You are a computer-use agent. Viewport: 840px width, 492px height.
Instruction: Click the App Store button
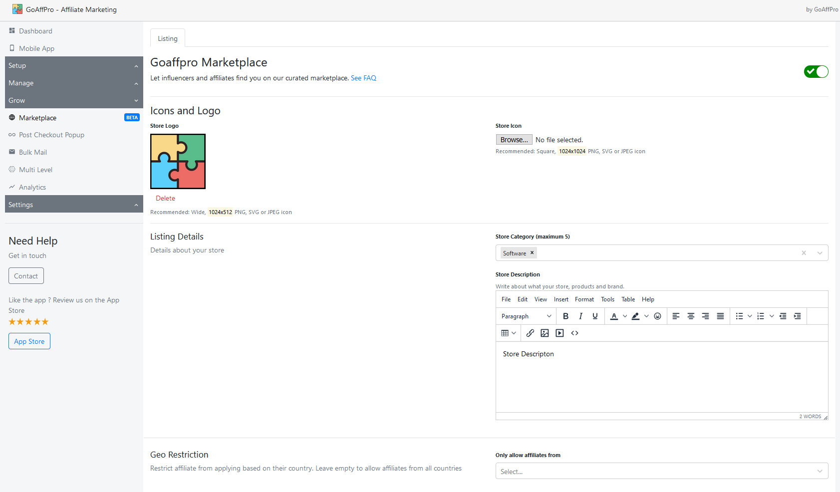click(29, 341)
